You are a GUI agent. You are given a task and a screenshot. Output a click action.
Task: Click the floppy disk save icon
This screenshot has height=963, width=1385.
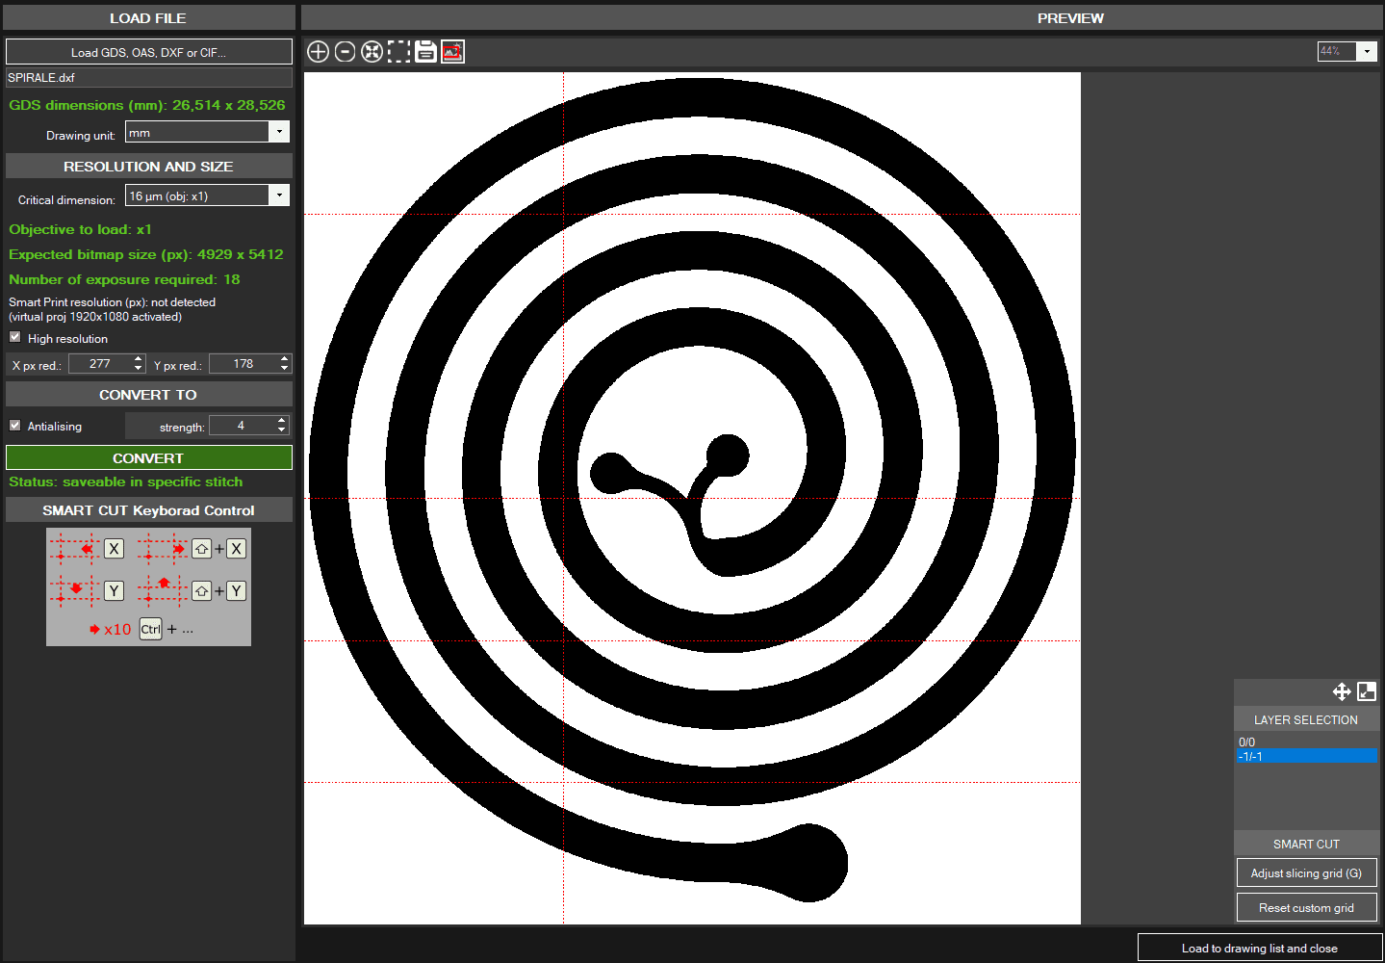(425, 52)
